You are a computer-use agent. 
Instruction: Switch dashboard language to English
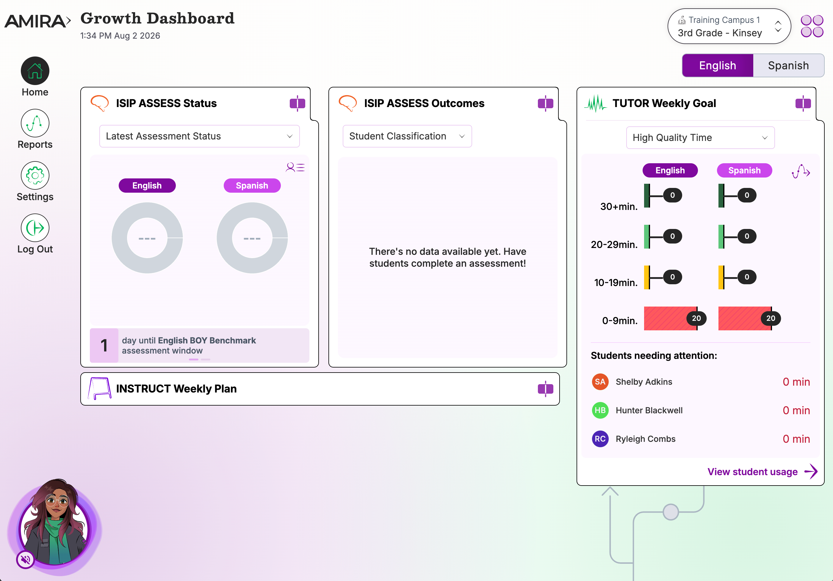(x=718, y=66)
